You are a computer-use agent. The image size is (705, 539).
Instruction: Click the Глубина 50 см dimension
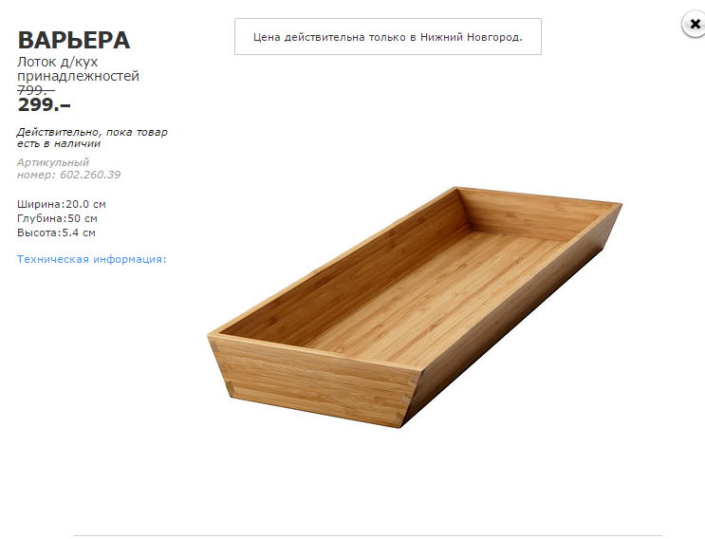pyautogui.click(x=57, y=218)
